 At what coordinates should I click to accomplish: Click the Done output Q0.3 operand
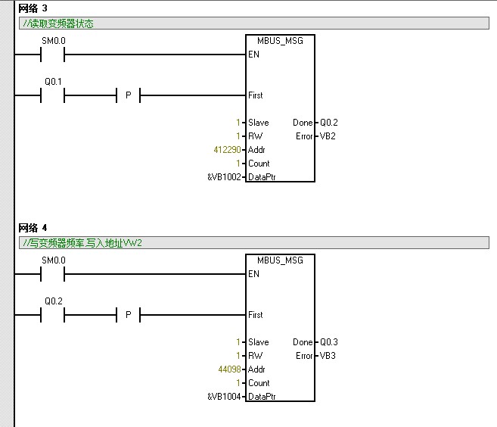click(329, 342)
